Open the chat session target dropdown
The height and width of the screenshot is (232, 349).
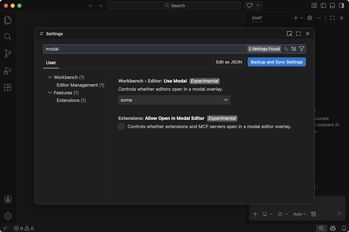(x=267, y=214)
